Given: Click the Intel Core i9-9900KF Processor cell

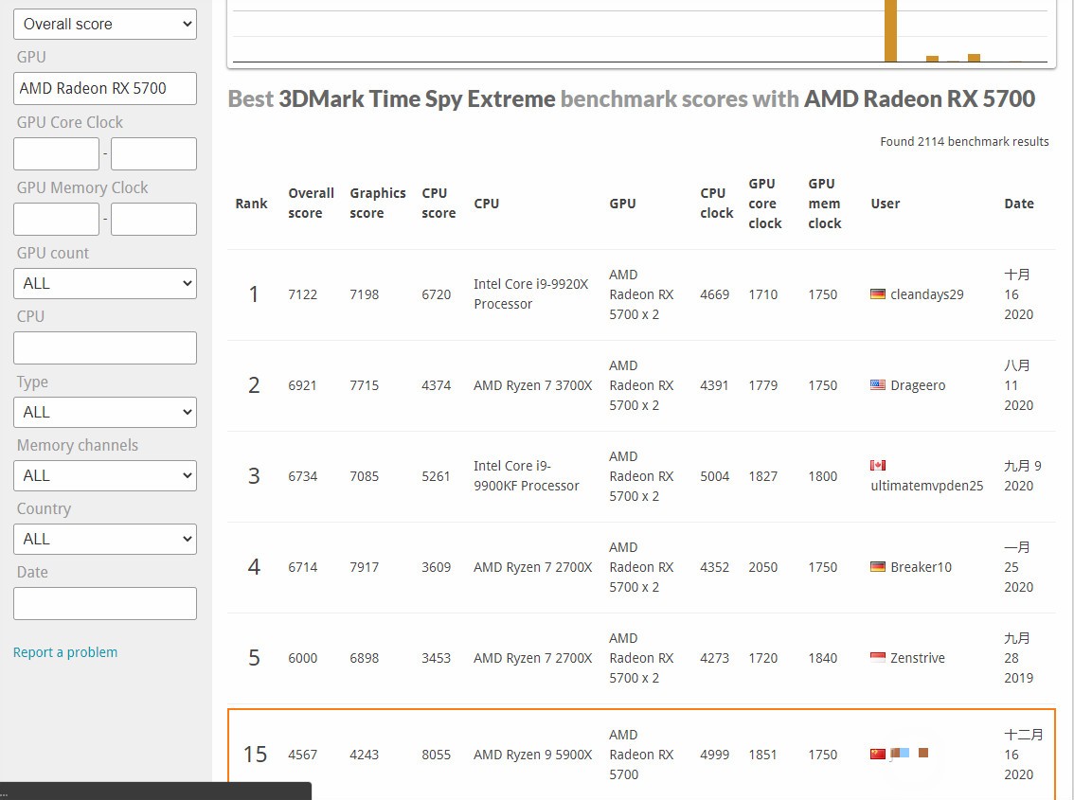Looking at the screenshot, I should [526, 475].
